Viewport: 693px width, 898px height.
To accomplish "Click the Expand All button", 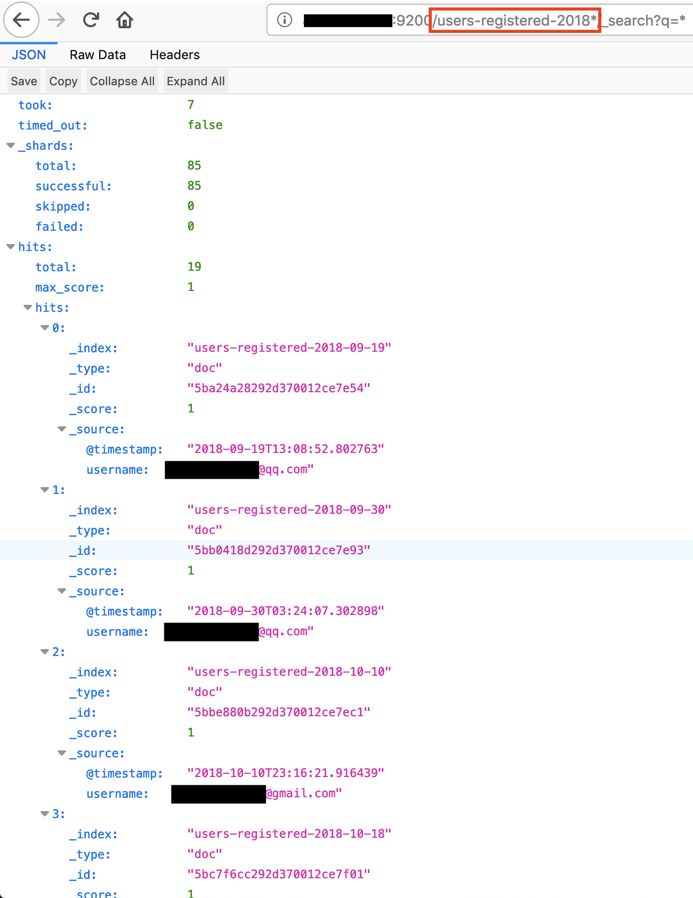I will point(196,81).
